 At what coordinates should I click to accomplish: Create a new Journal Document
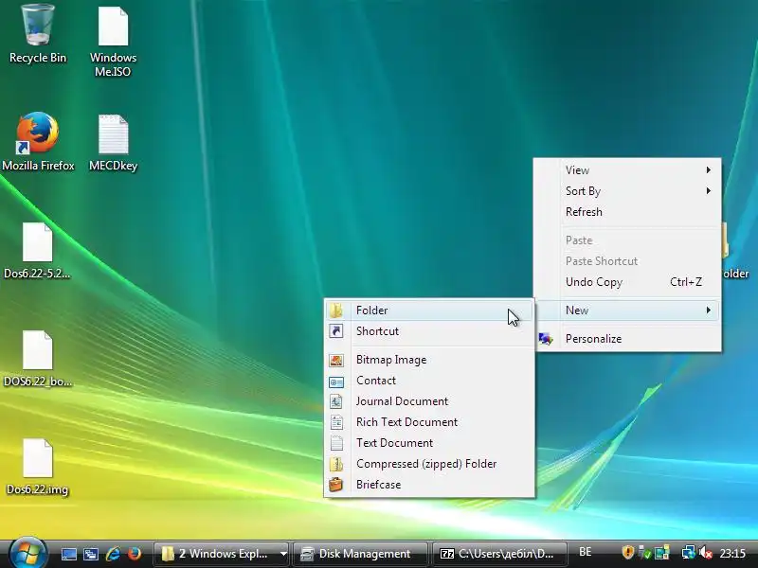(429, 400)
